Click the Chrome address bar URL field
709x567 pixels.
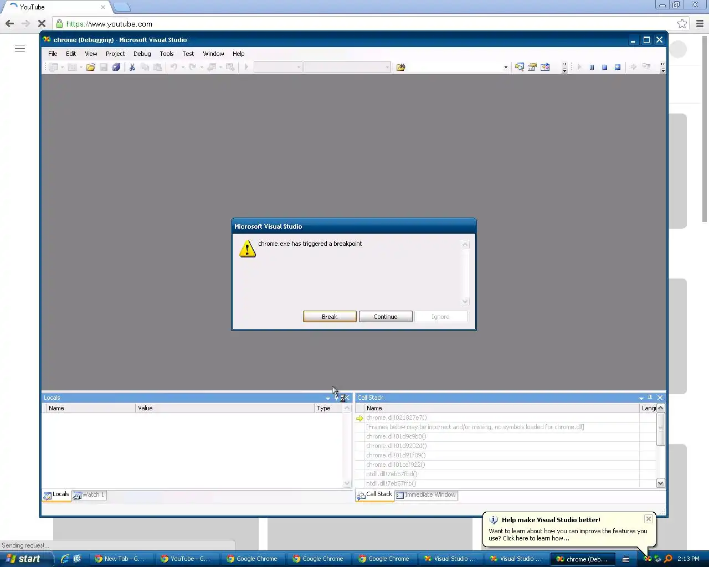click(x=366, y=24)
